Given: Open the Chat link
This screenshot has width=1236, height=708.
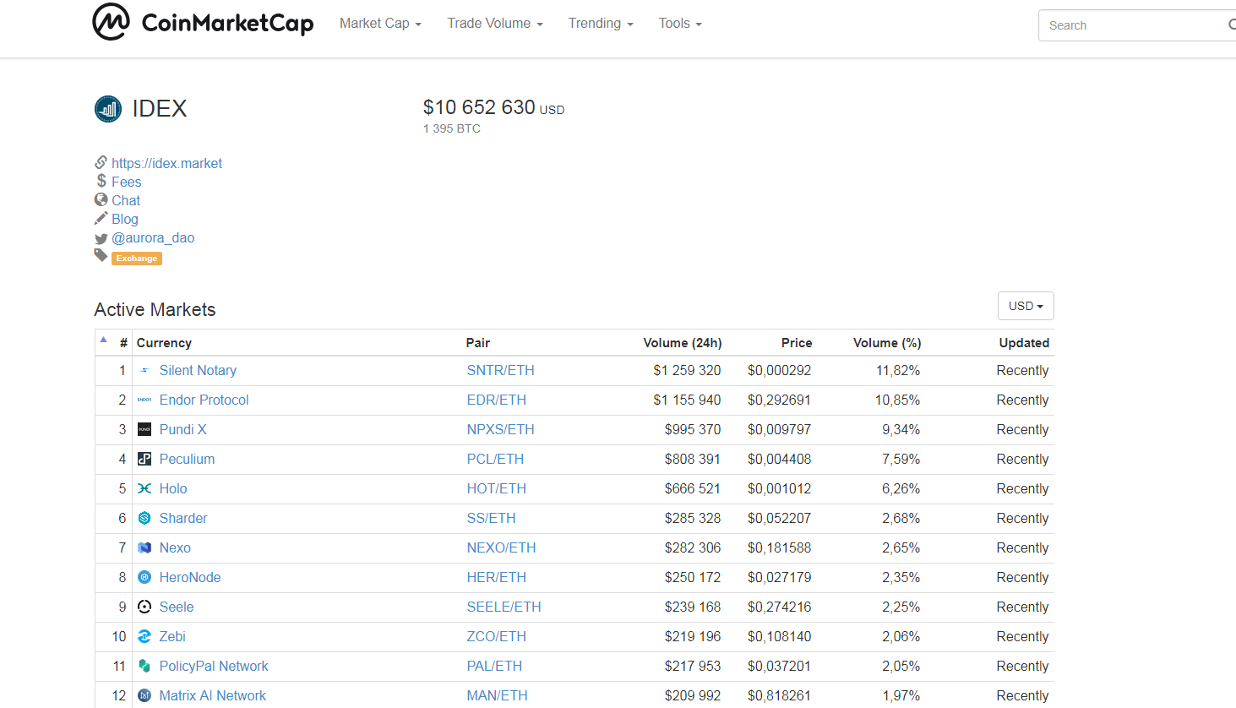Looking at the screenshot, I should 126,200.
